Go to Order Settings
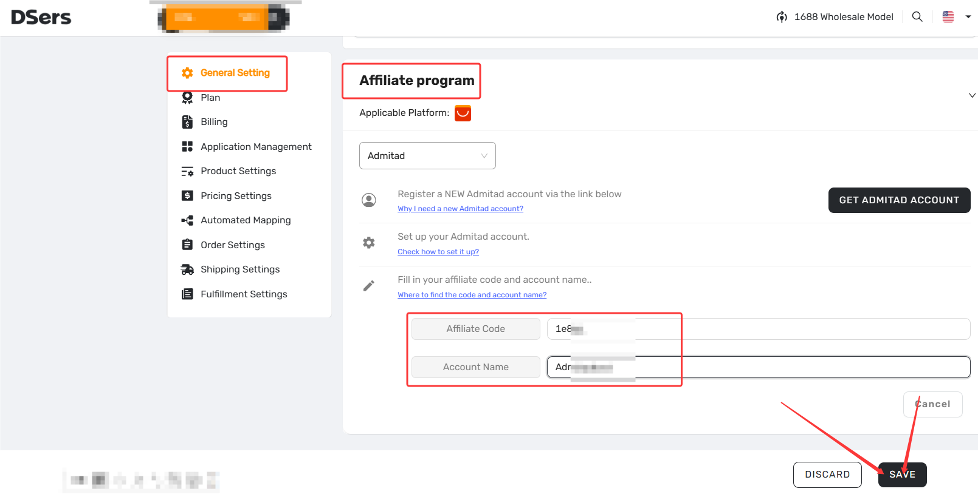This screenshot has width=978, height=497. 233,245
